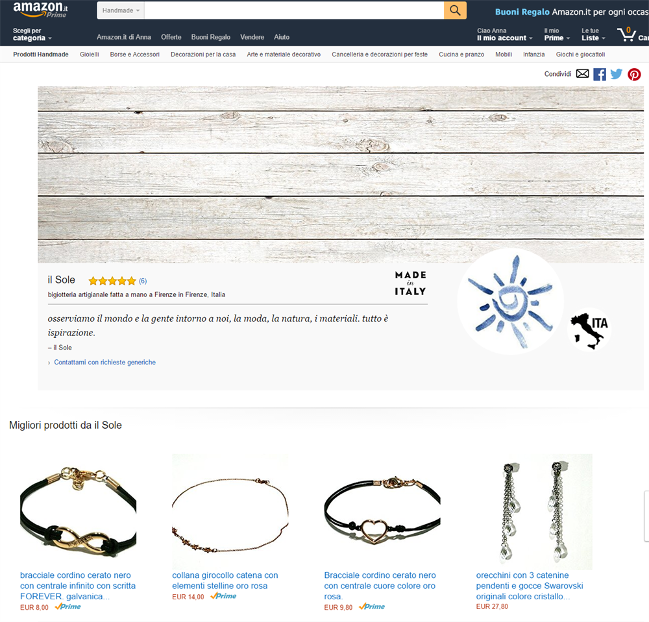Image resolution: width=649 pixels, height=622 pixels.
Task: Share the shop on Facebook
Action: (x=599, y=75)
